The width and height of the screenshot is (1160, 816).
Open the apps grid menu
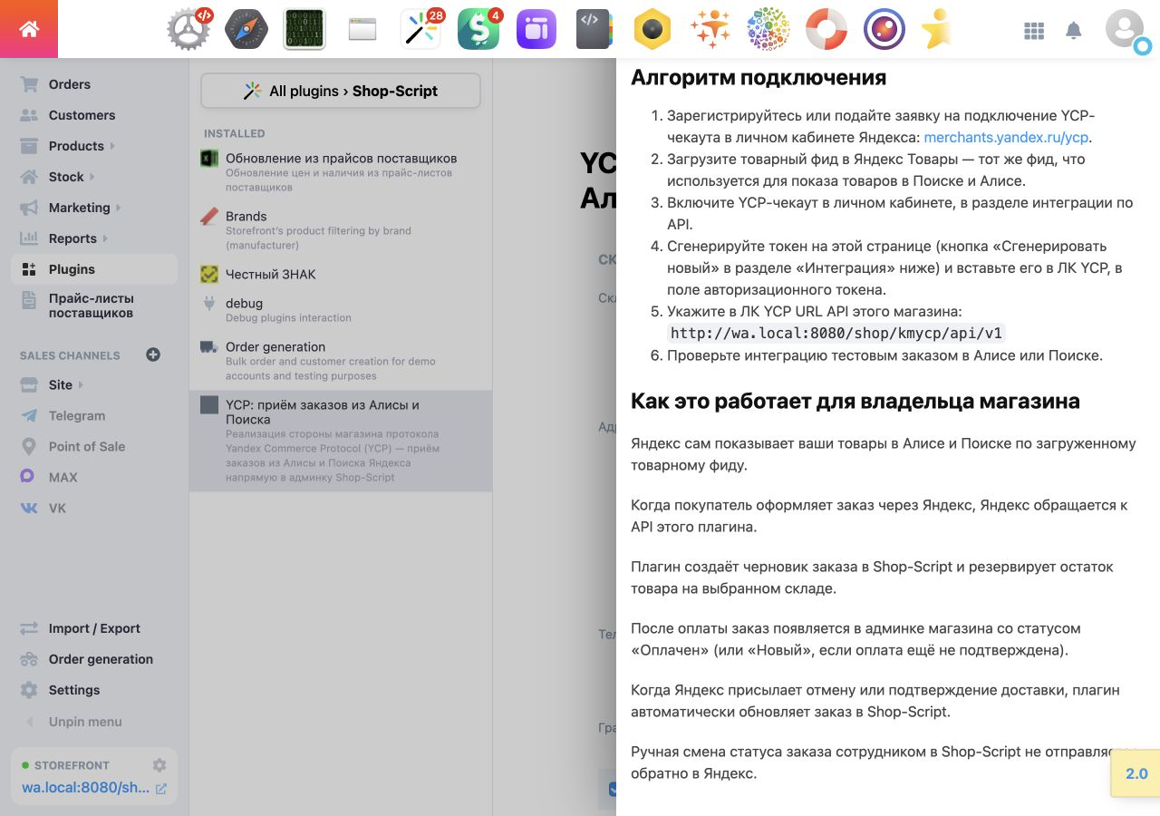click(x=1034, y=31)
